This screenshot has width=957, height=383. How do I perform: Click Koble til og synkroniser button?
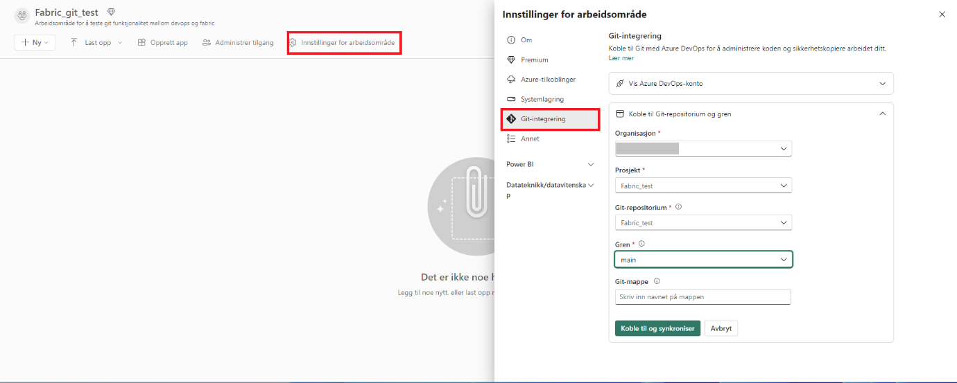pyautogui.click(x=657, y=328)
